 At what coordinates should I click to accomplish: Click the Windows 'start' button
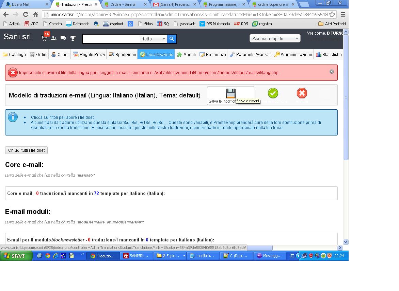[16, 255]
